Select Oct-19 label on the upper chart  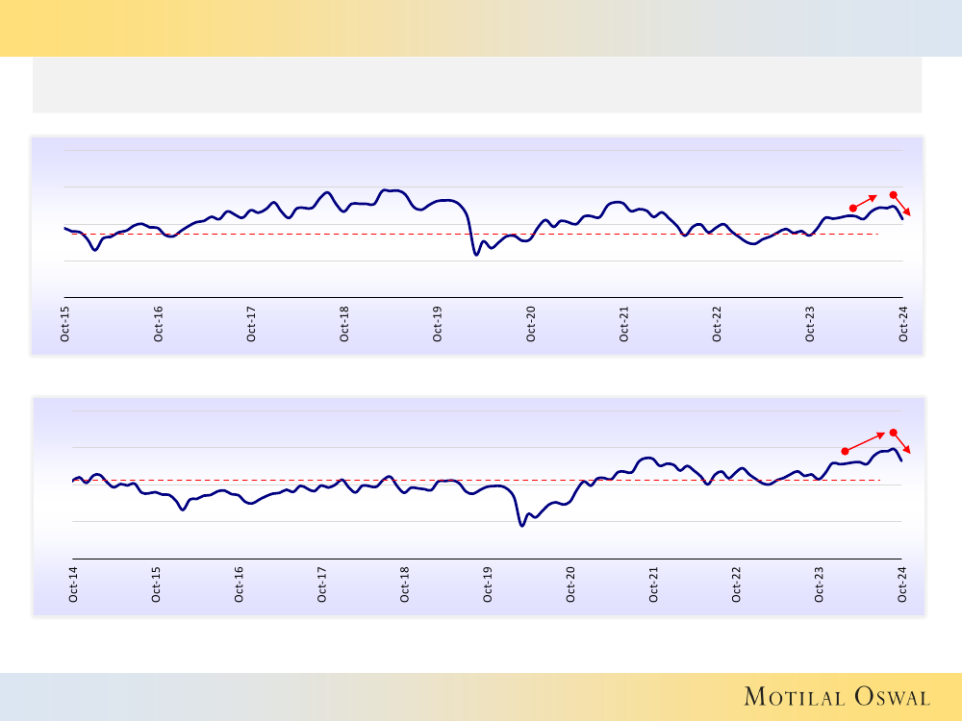point(438,324)
